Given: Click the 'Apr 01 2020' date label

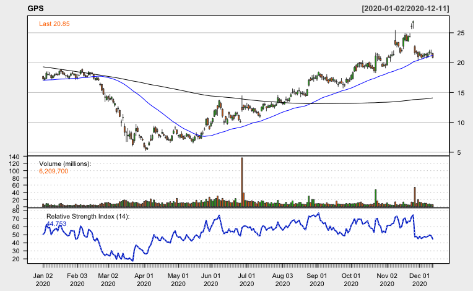Looking at the screenshot, I should [x=144, y=279].
